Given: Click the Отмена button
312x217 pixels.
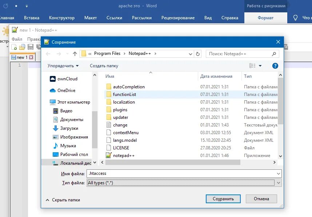Looking at the screenshot, I should coord(261,199).
